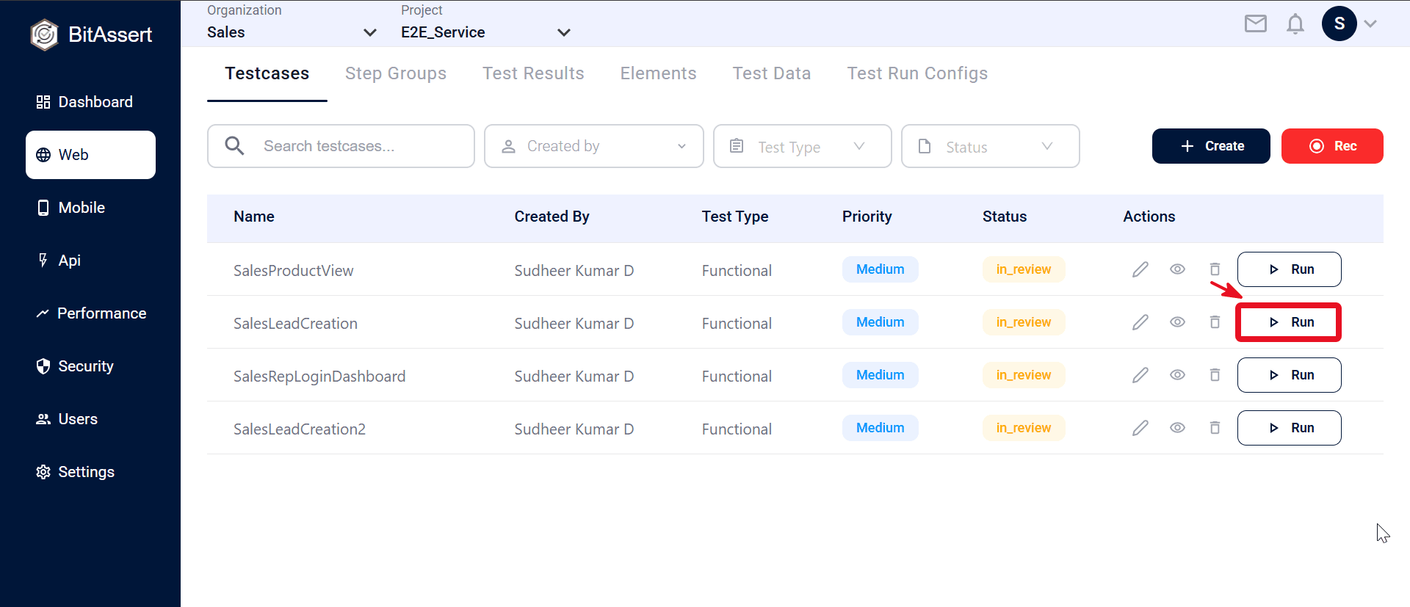The width and height of the screenshot is (1410, 607).
Task: Expand the Project dropdown showing E2E_Service
Action: (x=486, y=32)
